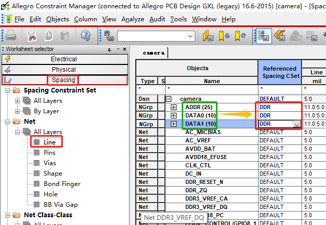The height and width of the screenshot is (225, 326).
Task: Open Help via question mark icon
Action: pyautogui.click(x=86, y=36)
